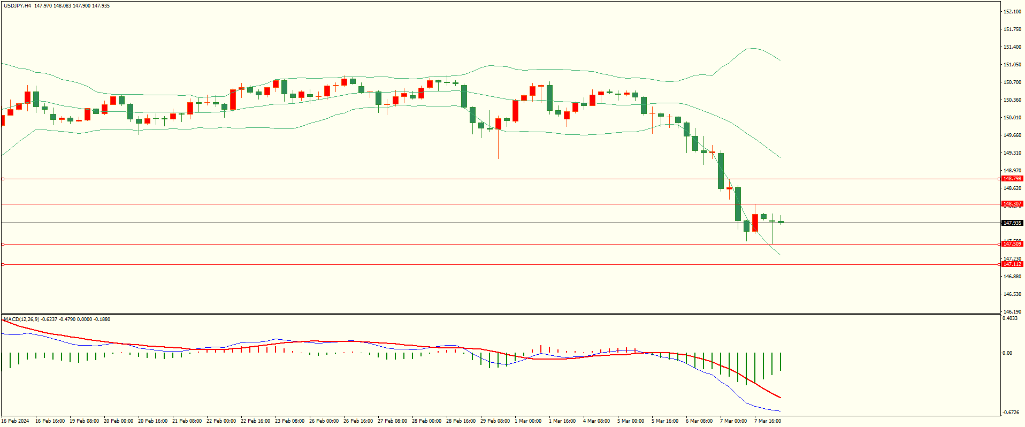Click the red 147.112 price level tag
Viewport: 1025px width, 427px height.
pos(1012,264)
